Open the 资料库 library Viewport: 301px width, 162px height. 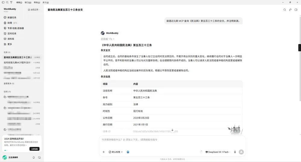point(9,39)
